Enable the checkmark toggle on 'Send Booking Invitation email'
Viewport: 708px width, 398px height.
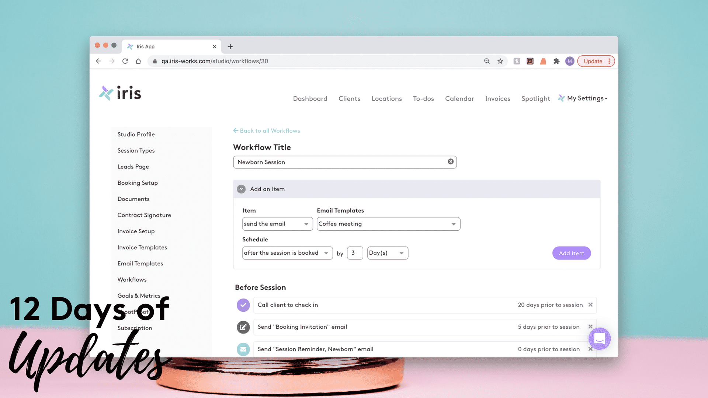pos(243,326)
